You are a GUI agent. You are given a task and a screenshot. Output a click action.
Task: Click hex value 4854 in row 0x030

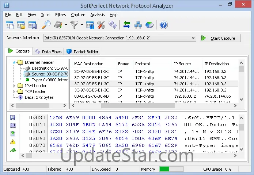click(x=105, y=118)
